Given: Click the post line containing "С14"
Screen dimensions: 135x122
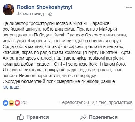Looking at the screenshot, I should [64, 64].
